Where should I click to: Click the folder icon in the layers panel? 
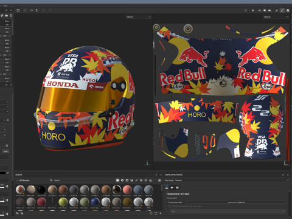pos(7,15)
